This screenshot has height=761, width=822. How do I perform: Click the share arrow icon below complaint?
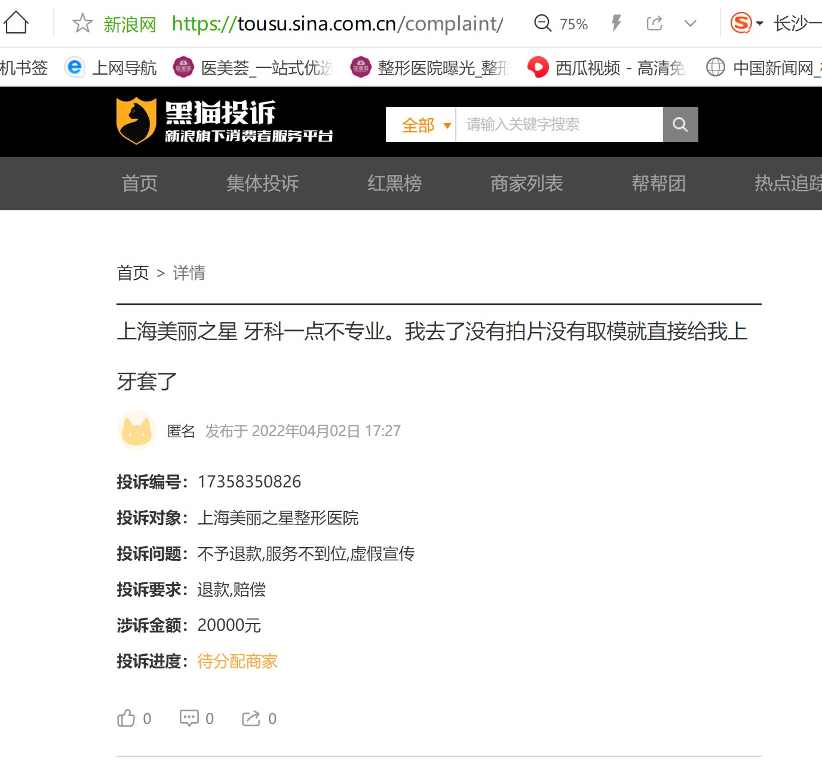(x=251, y=718)
